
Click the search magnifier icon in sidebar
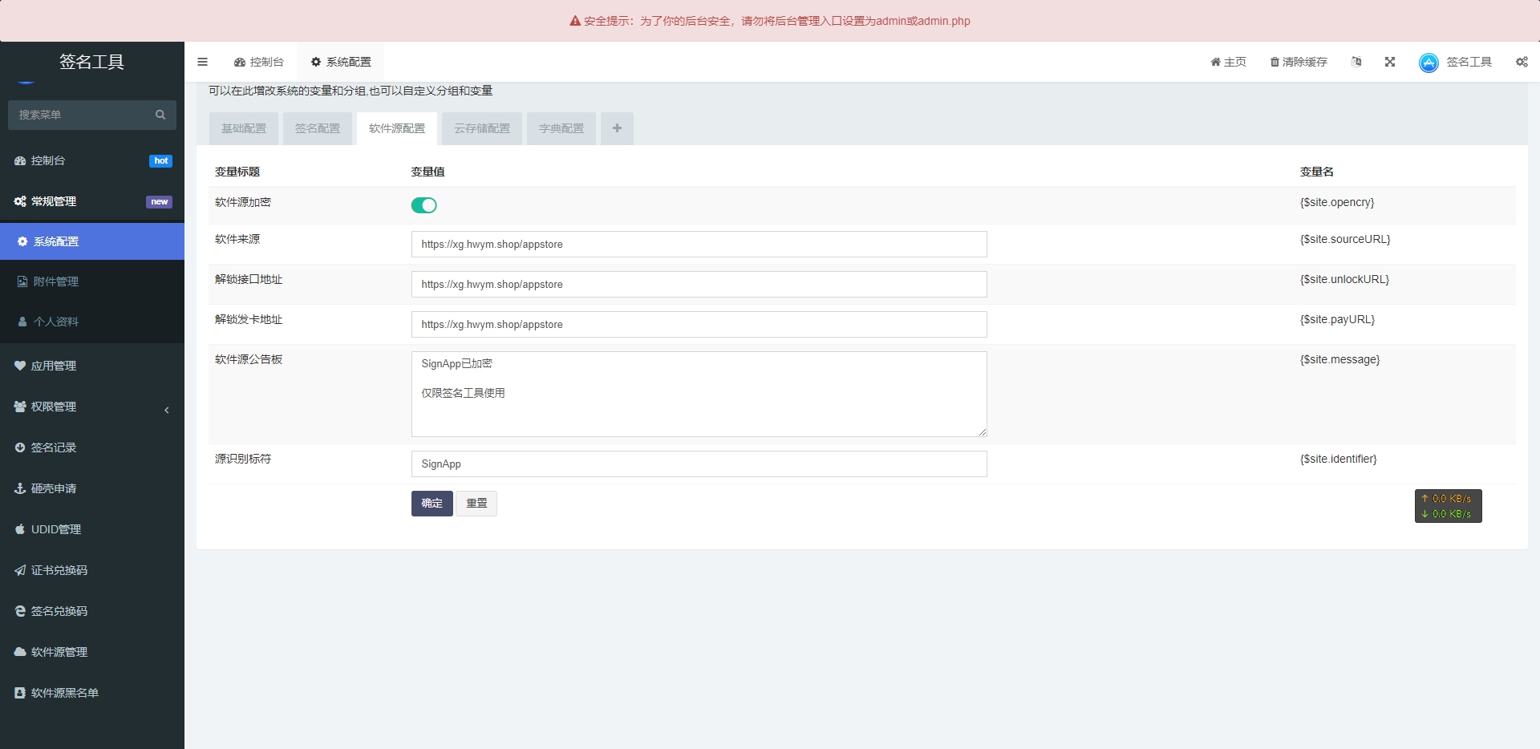coord(160,115)
